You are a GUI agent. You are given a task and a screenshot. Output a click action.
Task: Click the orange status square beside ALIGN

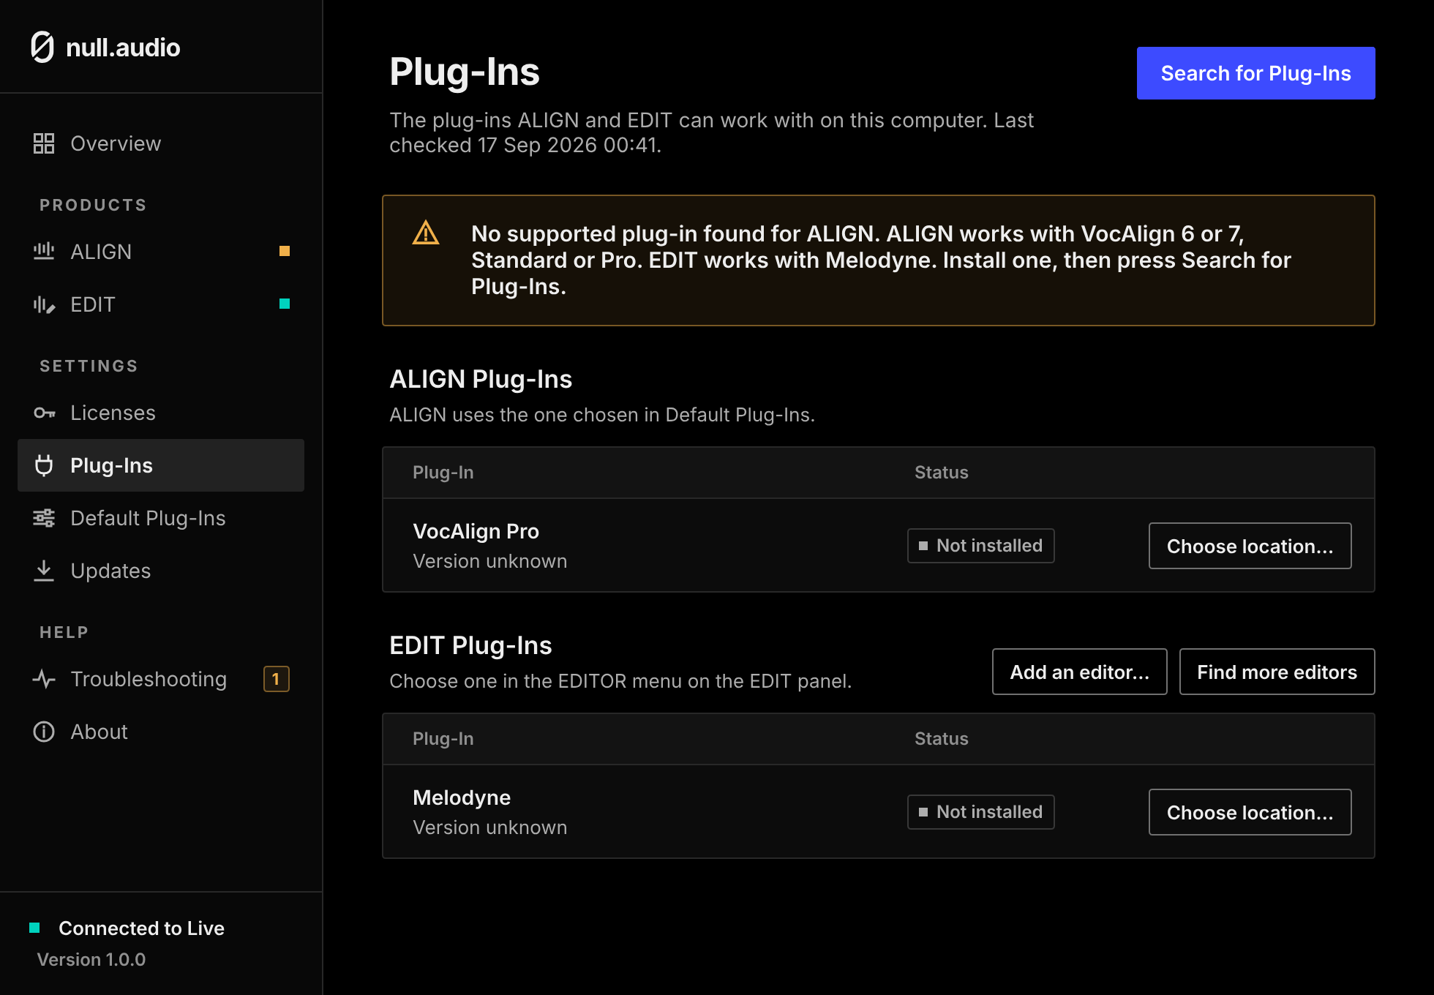click(285, 251)
